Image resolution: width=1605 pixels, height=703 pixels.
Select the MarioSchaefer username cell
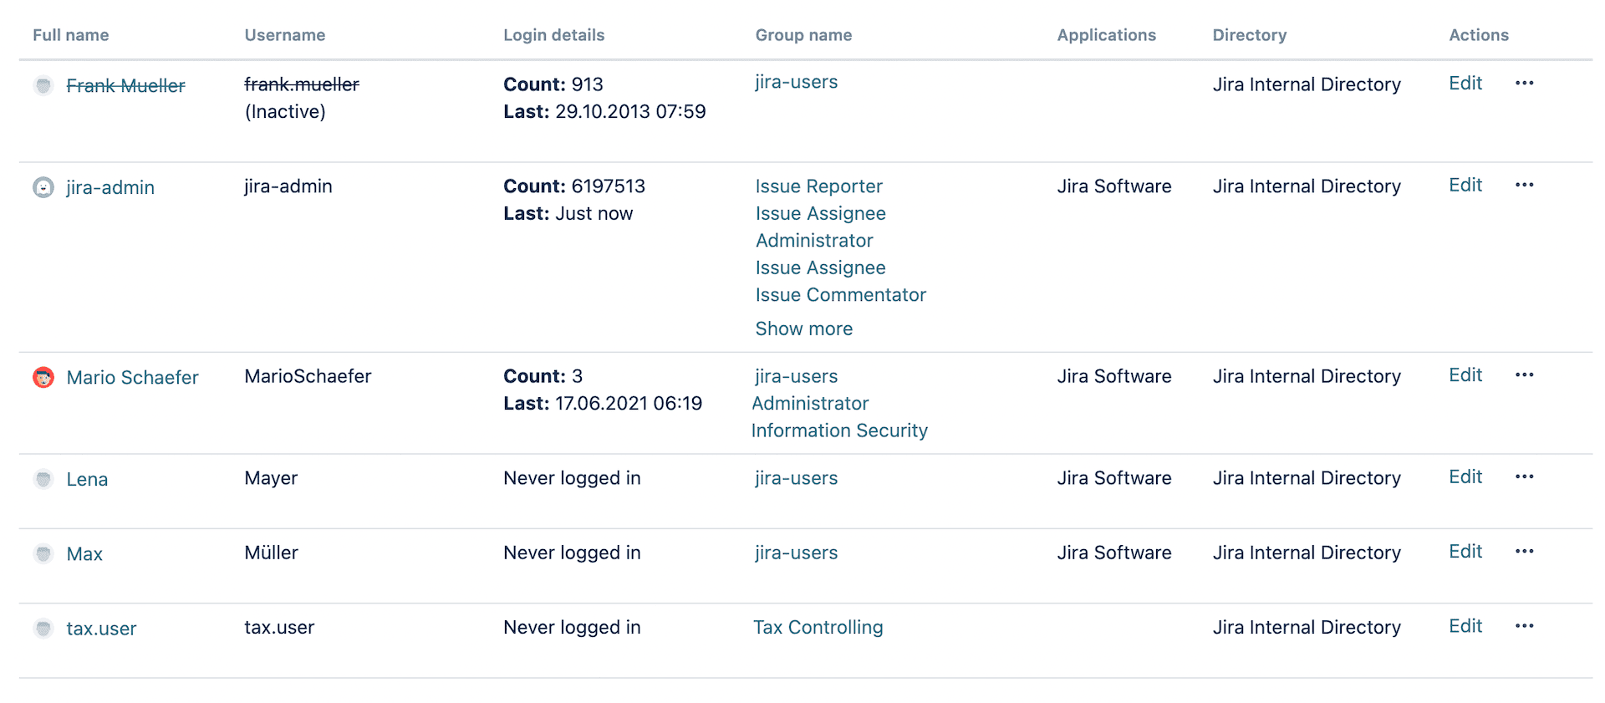(308, 376)
